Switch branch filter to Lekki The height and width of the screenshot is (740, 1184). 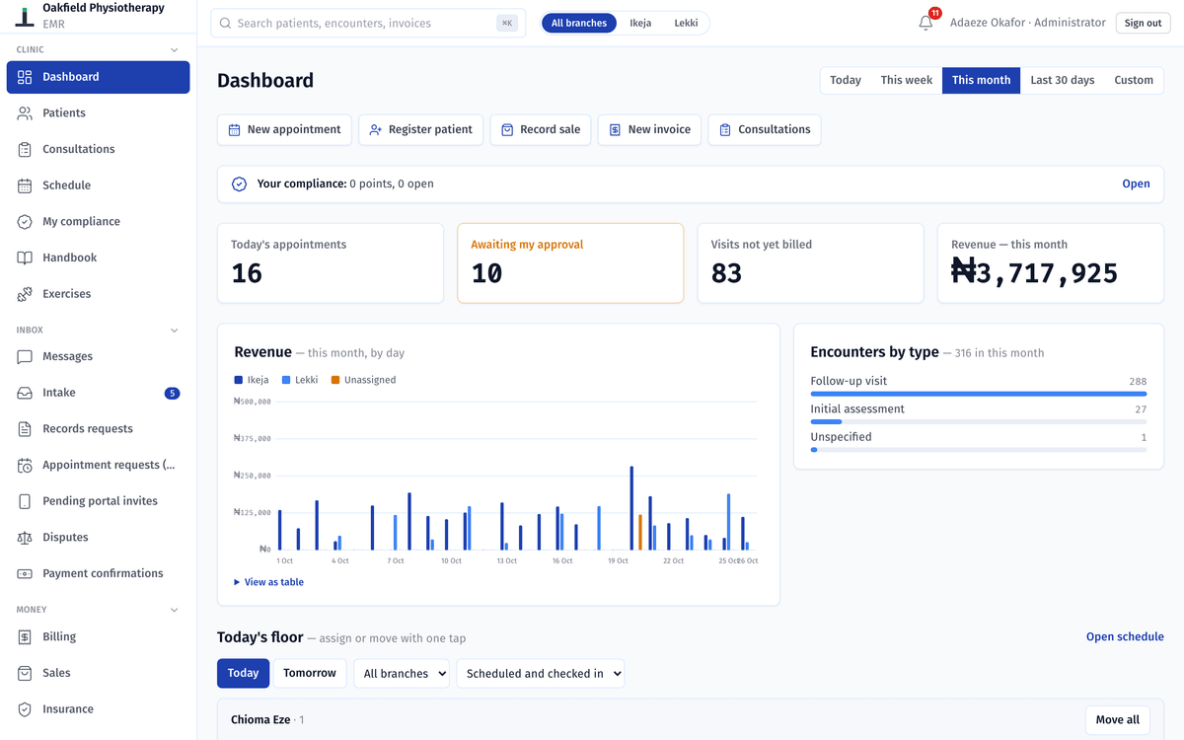(686, 23)
